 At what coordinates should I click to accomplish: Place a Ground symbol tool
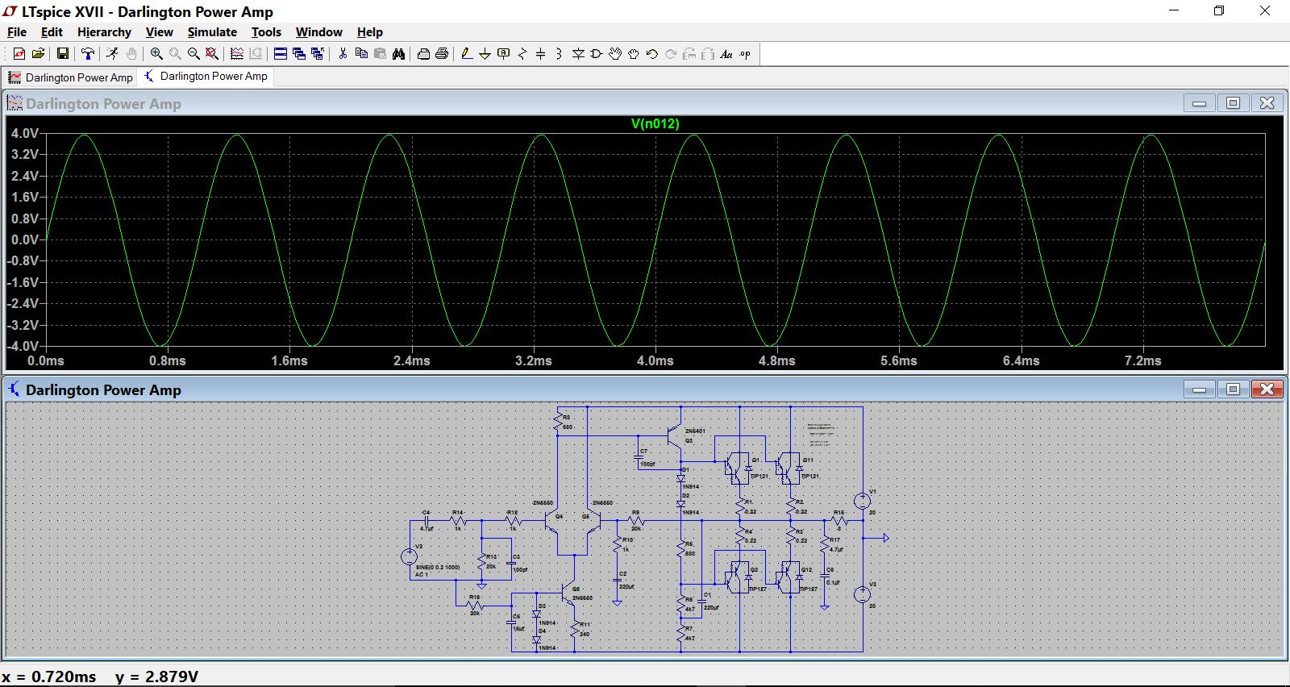point(485,54)
